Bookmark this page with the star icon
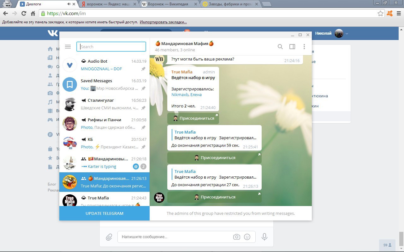The image size is (404, 252). point(380,14)
